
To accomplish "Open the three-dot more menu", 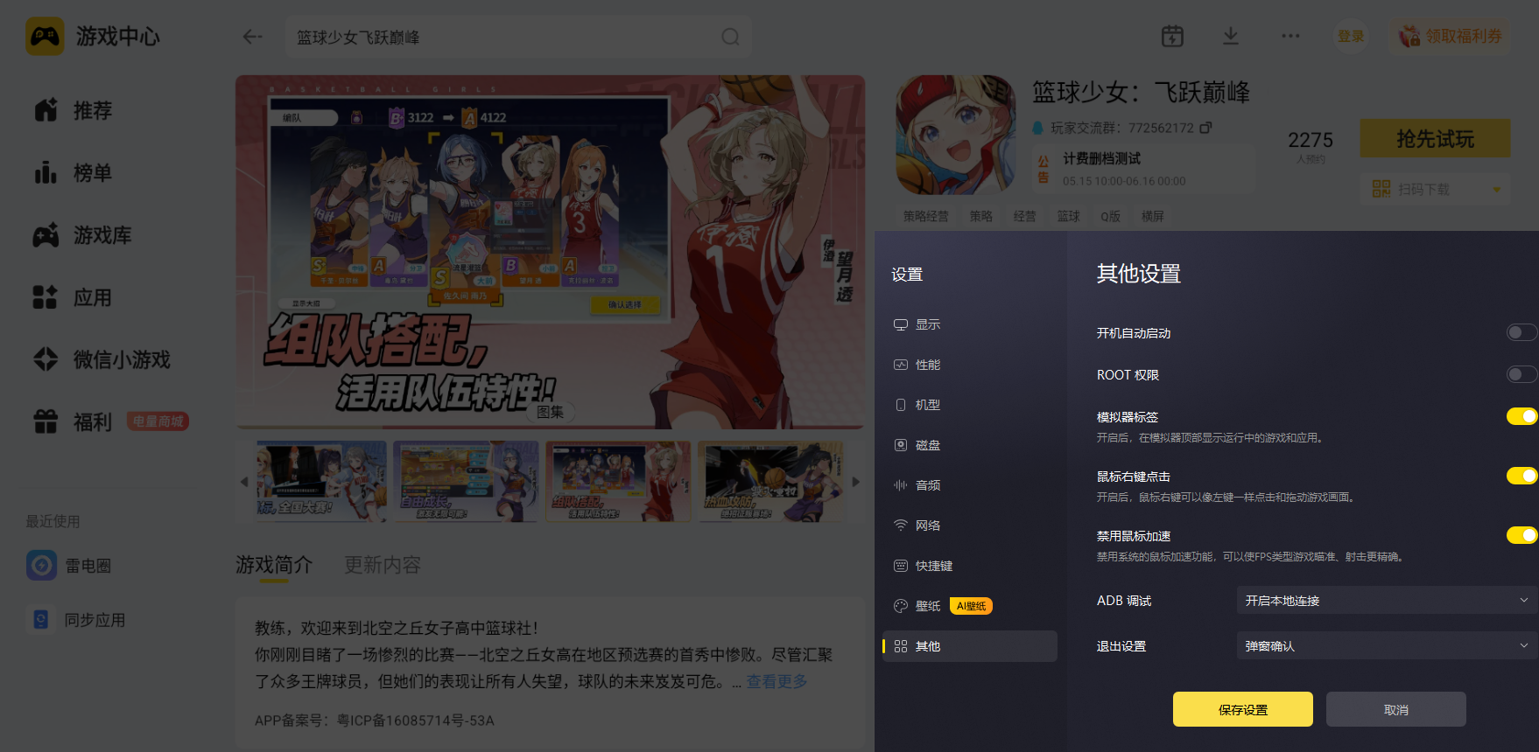I will (x=1290, y=36).
